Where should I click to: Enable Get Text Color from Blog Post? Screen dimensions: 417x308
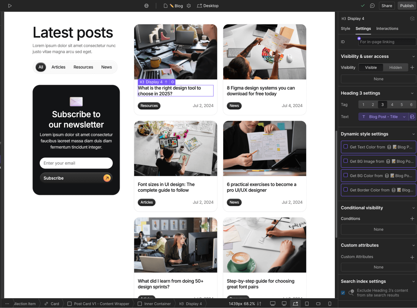pyautogui.click(x=345, y=147)
